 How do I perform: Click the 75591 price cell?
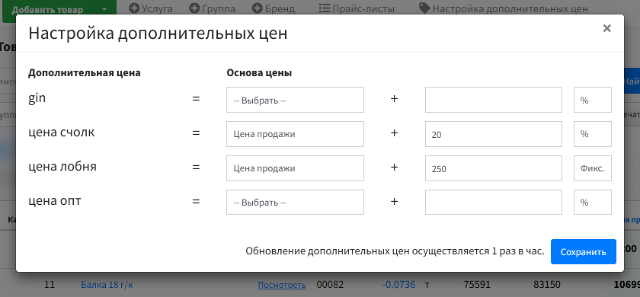pyautogui.click(x=477, y=284)
